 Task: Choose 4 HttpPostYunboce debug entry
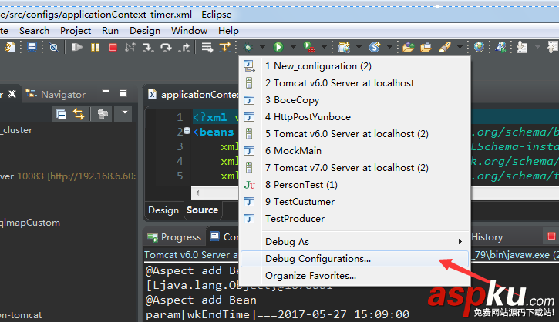[355, 117]
